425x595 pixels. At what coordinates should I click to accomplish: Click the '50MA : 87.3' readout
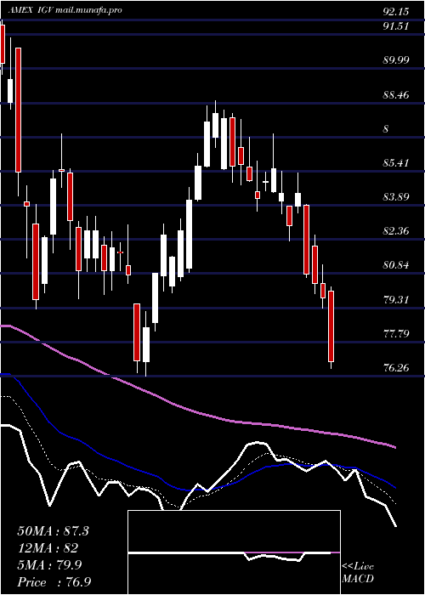[53, 531]
